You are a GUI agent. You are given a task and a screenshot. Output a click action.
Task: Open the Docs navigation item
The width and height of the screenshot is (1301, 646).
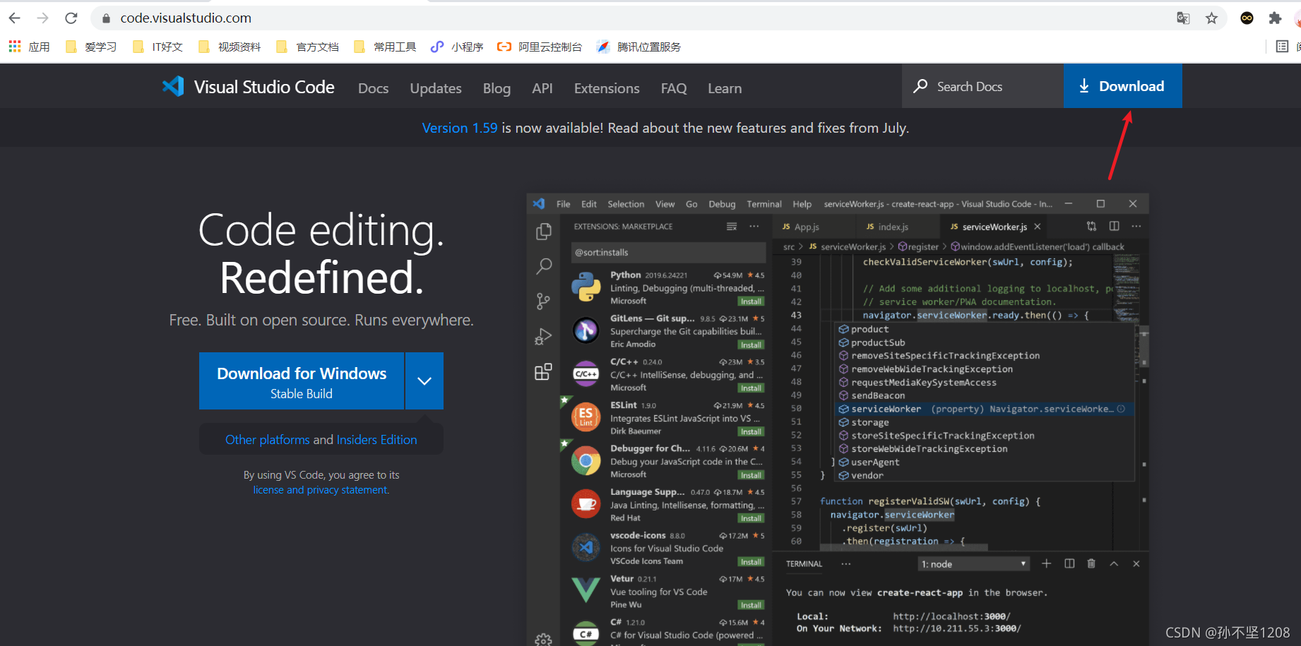tap(373, 88)
